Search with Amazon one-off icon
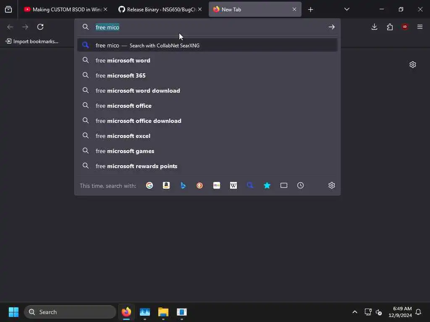The width and height of the screenshot is (430, 322). pos(166,185)
